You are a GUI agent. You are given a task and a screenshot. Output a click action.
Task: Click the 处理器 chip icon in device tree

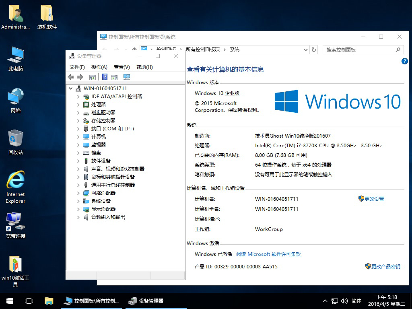click(86, 105)
